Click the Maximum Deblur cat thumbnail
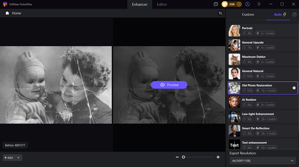Screen dimensions: 299x167 (x=234, y=59)
